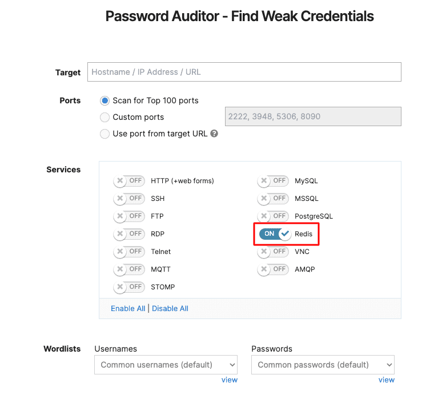Toggle the MQTT service switch
The width and height of the screenshot is (442, 395).
coord(129,269)
